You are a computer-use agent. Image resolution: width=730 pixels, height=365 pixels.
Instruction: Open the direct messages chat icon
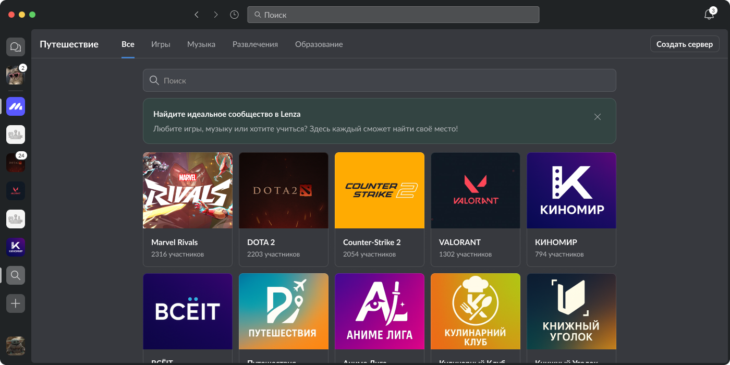pos(16,47)
